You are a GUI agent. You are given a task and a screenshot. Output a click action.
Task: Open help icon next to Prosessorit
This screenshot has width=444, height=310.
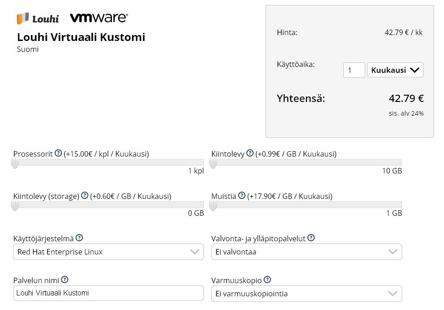(x=58, y=153)
